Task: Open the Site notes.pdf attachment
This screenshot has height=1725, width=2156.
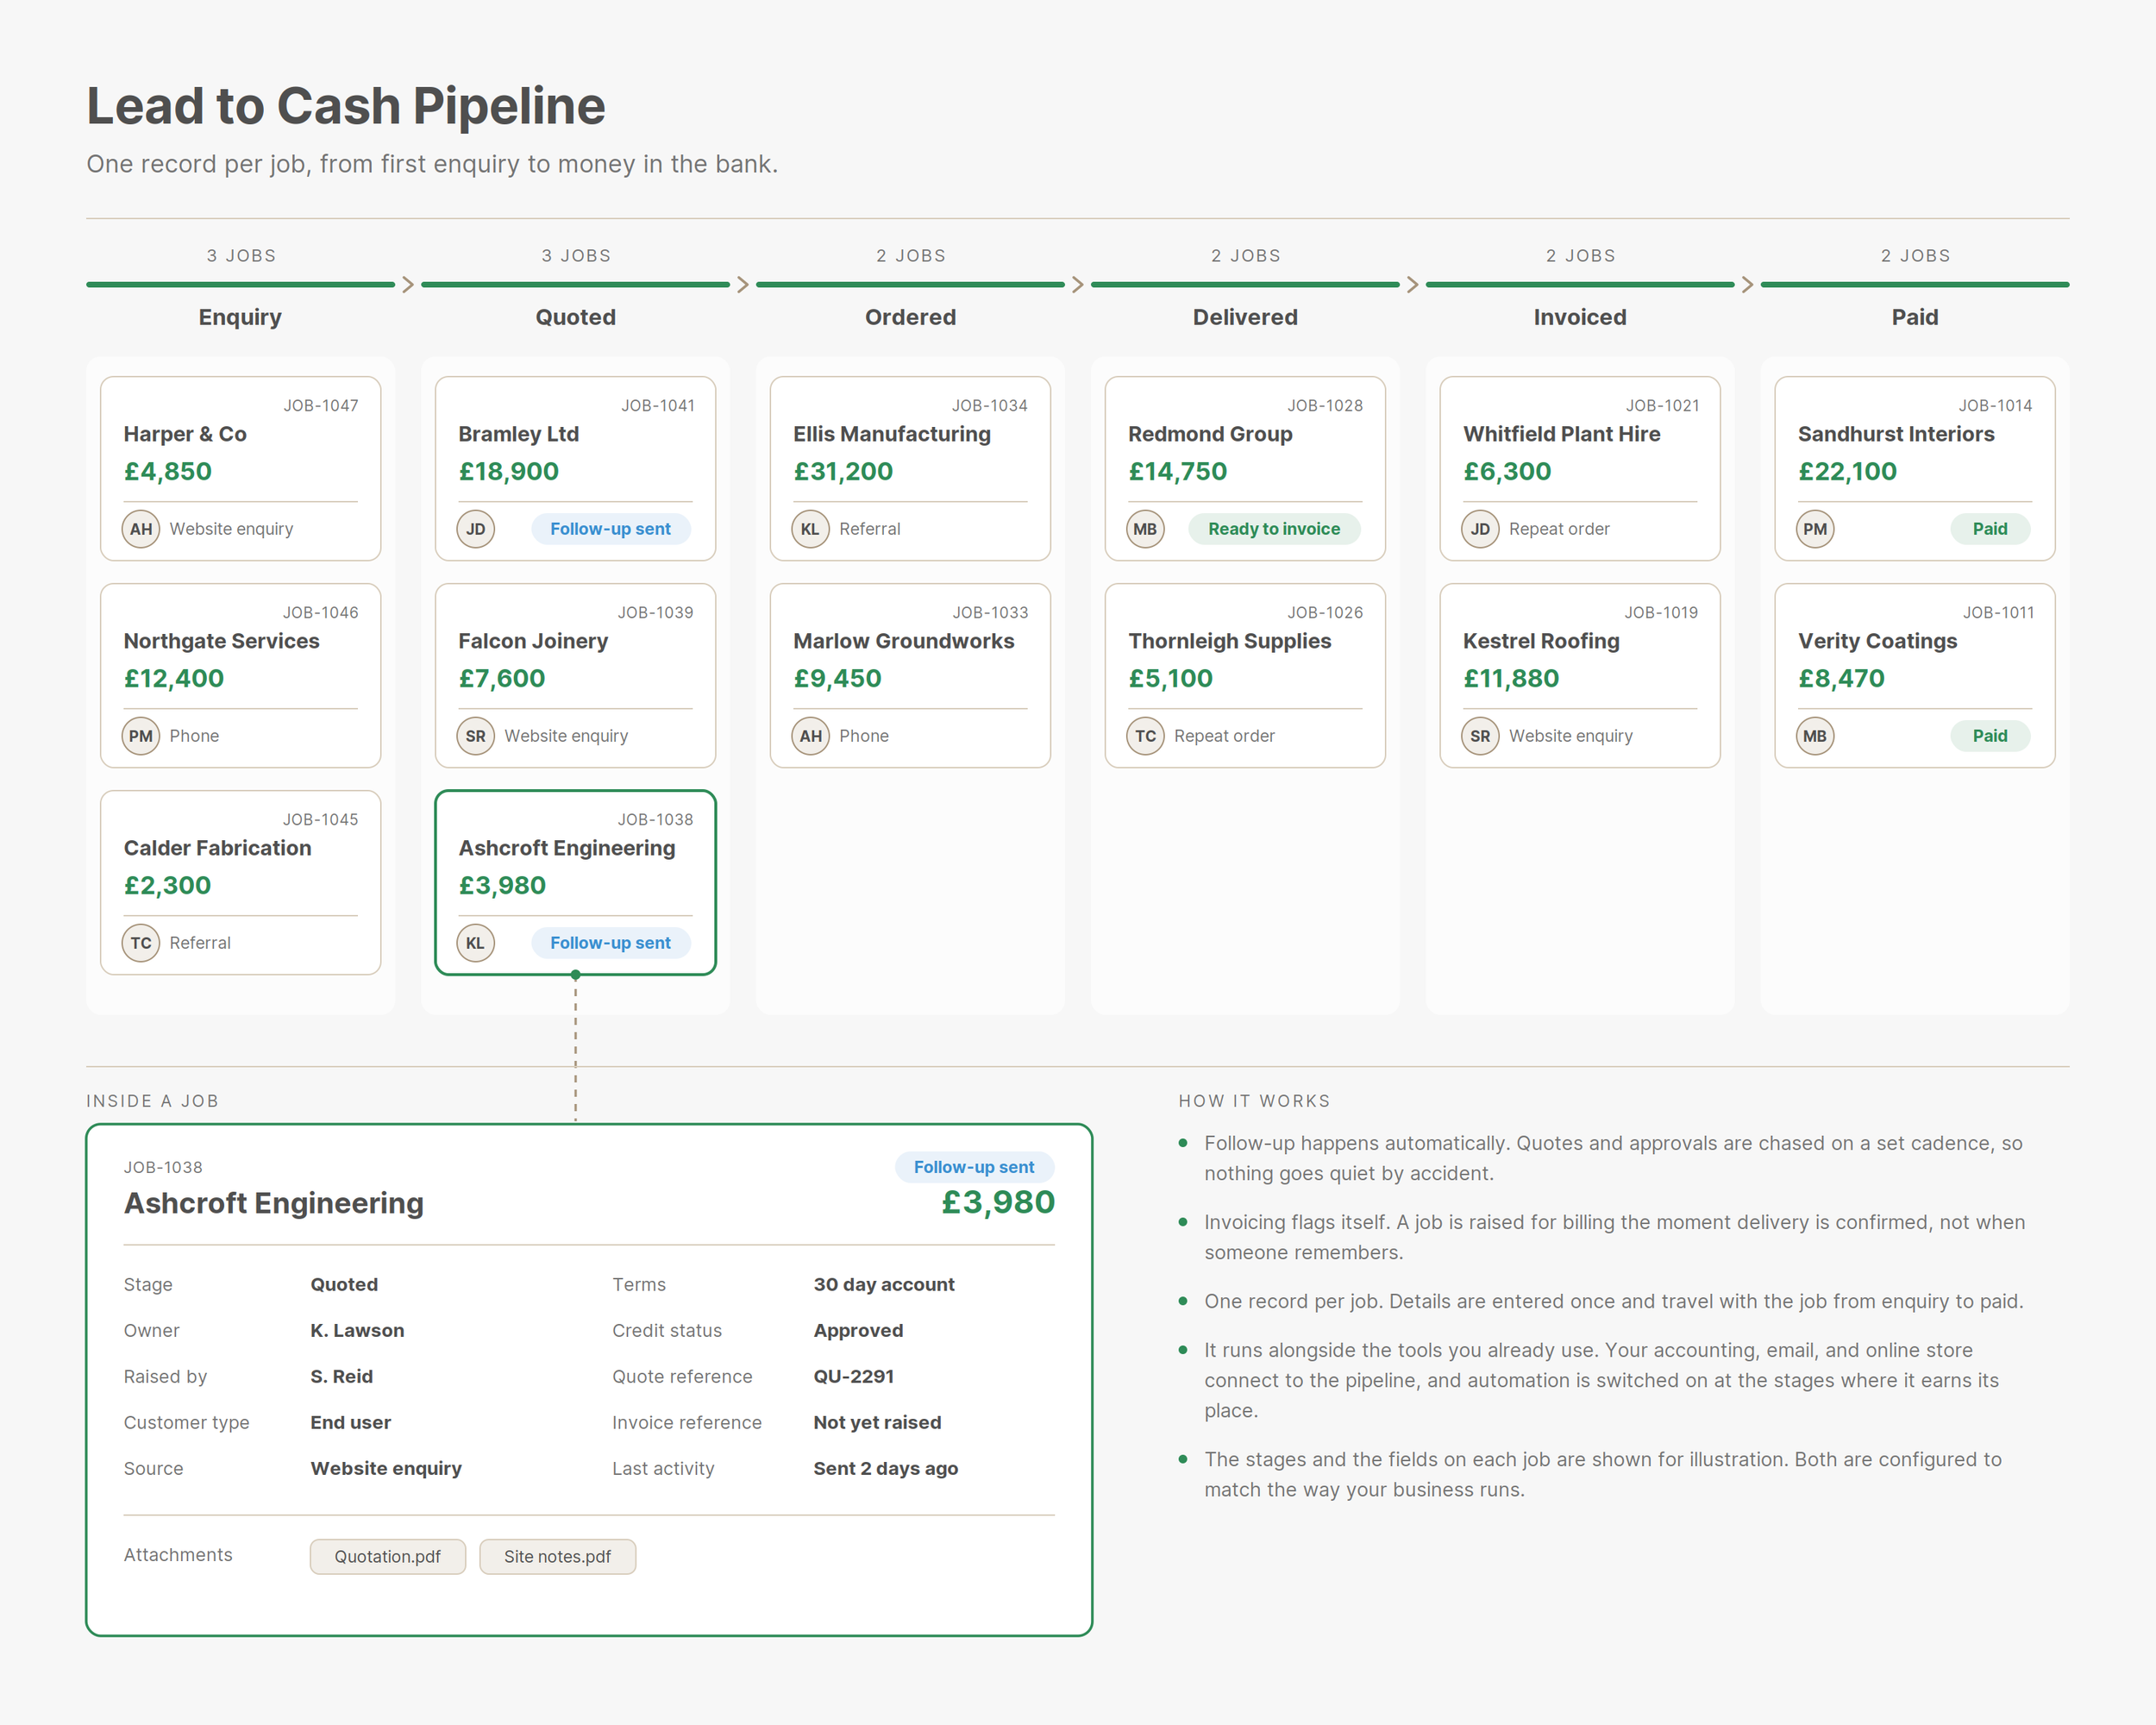Action: tap(558, 1557)
